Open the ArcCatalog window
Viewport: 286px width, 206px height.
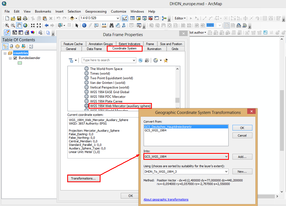(x=138, y=18)
